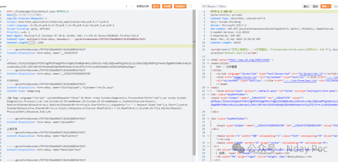Click the Jscript webshell payload text

tap(97, 105)
